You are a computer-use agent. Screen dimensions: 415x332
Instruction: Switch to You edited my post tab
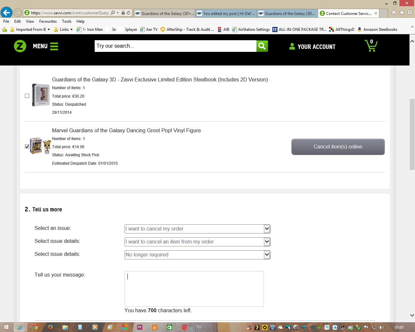point(226,13)
